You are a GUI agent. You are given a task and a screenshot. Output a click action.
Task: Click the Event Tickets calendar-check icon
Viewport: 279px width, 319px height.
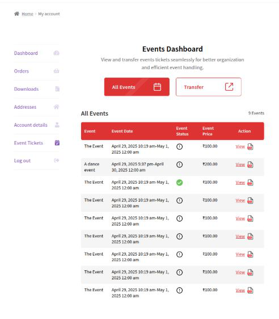[57, 143]
